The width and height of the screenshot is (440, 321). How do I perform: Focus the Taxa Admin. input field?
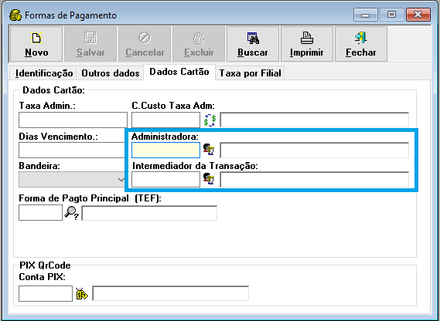[73, 120]
